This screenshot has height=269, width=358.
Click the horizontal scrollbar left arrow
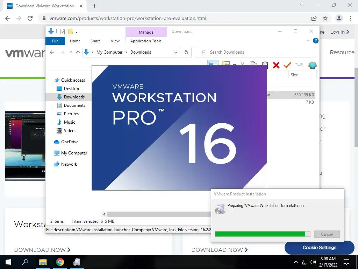(x=104, y=214)
